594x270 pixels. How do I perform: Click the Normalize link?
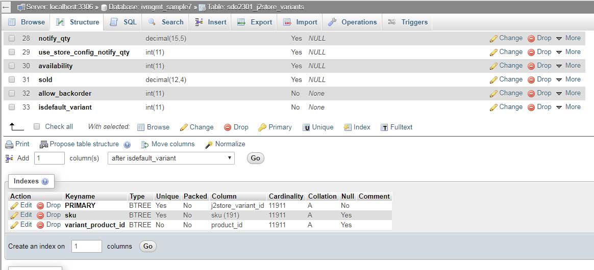(225, 144)
